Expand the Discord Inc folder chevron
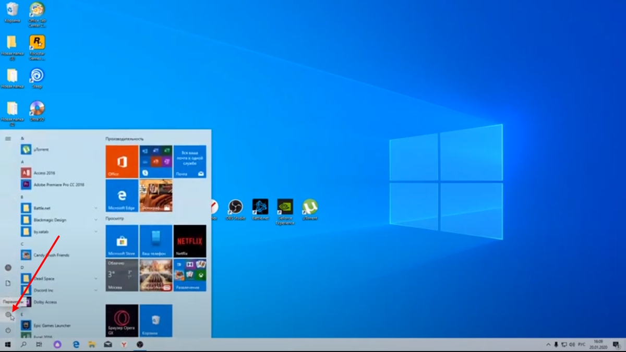Viewport: 626px width, 352px height. (96, 290)
